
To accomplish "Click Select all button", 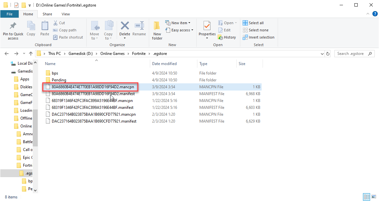I will tap(253, 23).
